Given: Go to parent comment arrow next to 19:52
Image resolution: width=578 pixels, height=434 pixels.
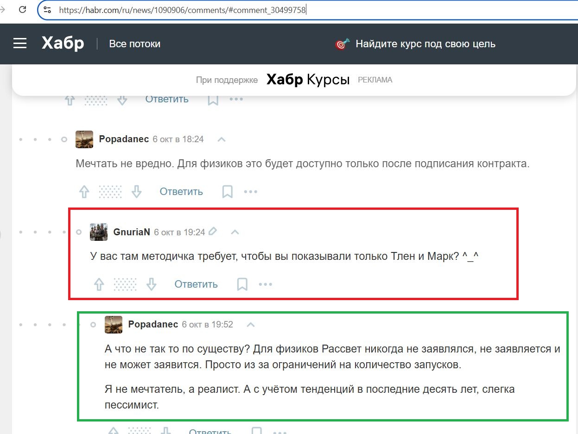Looking at the screenshot, I should pos(251,324).
